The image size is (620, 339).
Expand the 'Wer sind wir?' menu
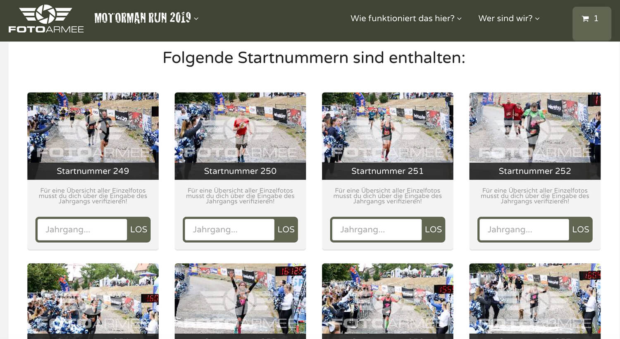tap(509, 18)
